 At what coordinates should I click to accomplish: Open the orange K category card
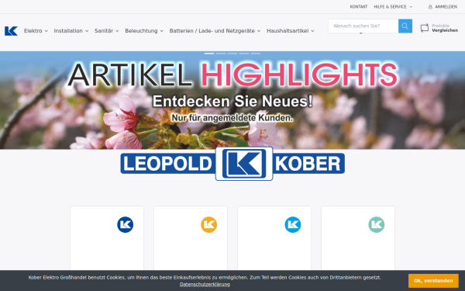tap(191, 238)
